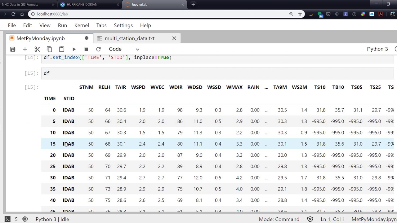Click RELH value 73 in row 35

pos(108,189)
